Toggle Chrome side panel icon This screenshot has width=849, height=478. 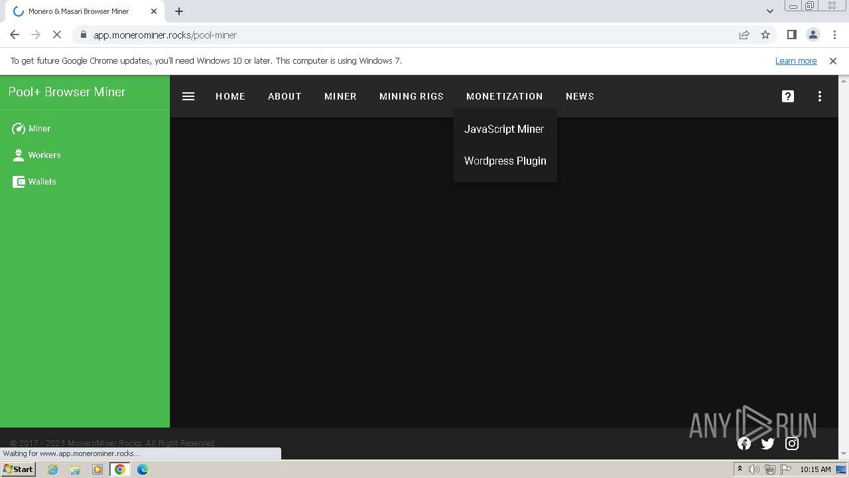(x=791, y=35)
